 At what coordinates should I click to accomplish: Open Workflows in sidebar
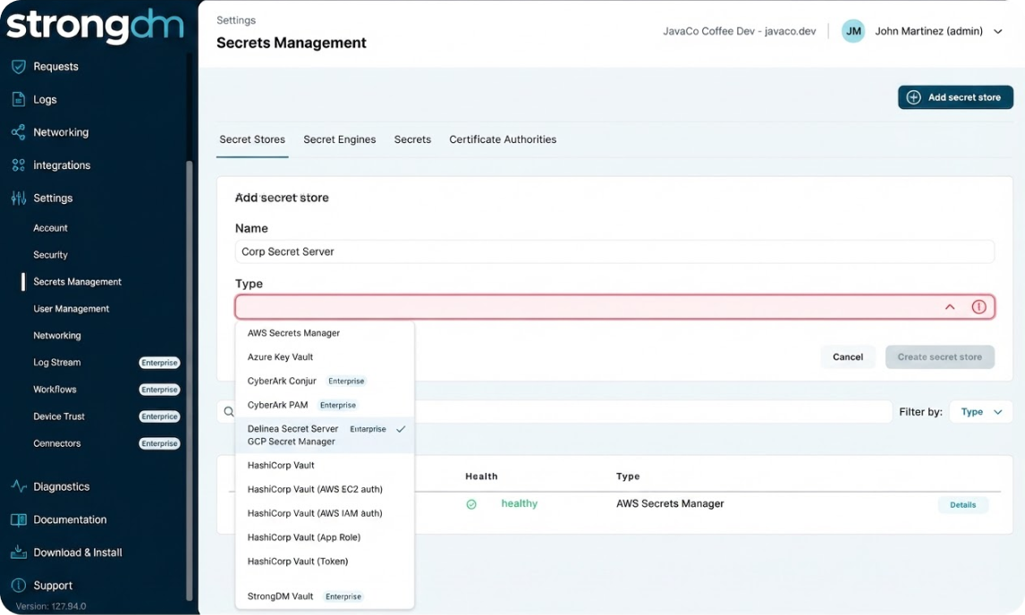(55, 389)
